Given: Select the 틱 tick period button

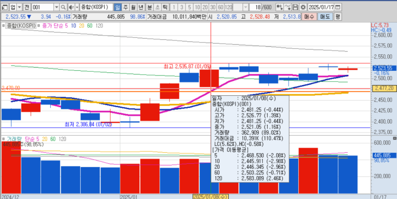Looking at the screenshot, I should tap(165, 7).
